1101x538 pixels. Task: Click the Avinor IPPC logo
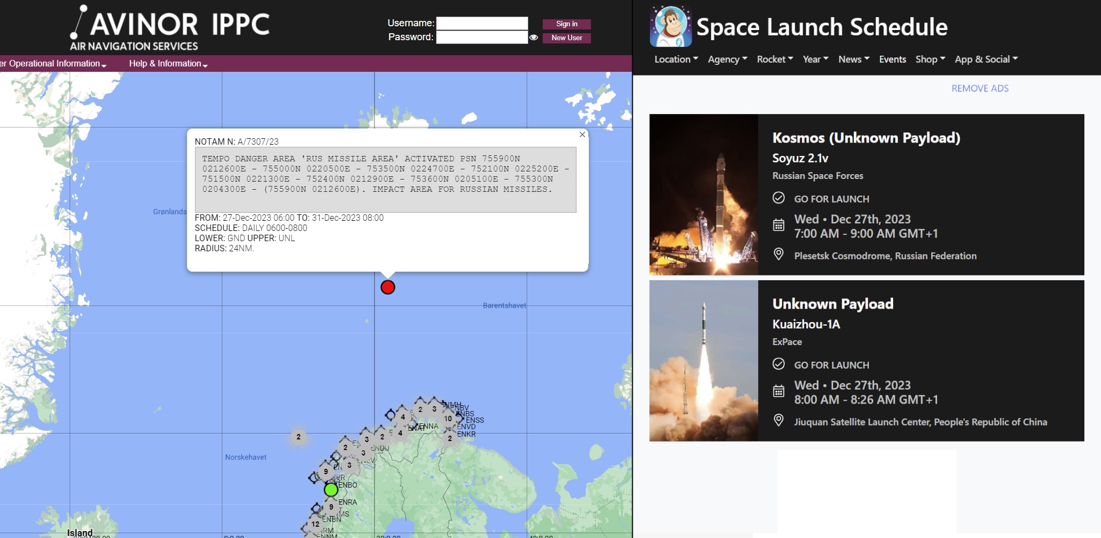pos(170,29)
